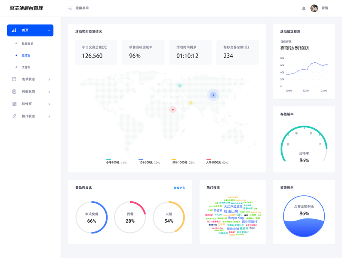This screenshot has height=258, width=342.
Task: Open the 工作台 submenu item
Action: [26, 67]
